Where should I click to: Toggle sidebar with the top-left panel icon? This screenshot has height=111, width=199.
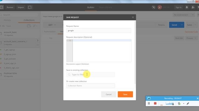pos(1,7)
